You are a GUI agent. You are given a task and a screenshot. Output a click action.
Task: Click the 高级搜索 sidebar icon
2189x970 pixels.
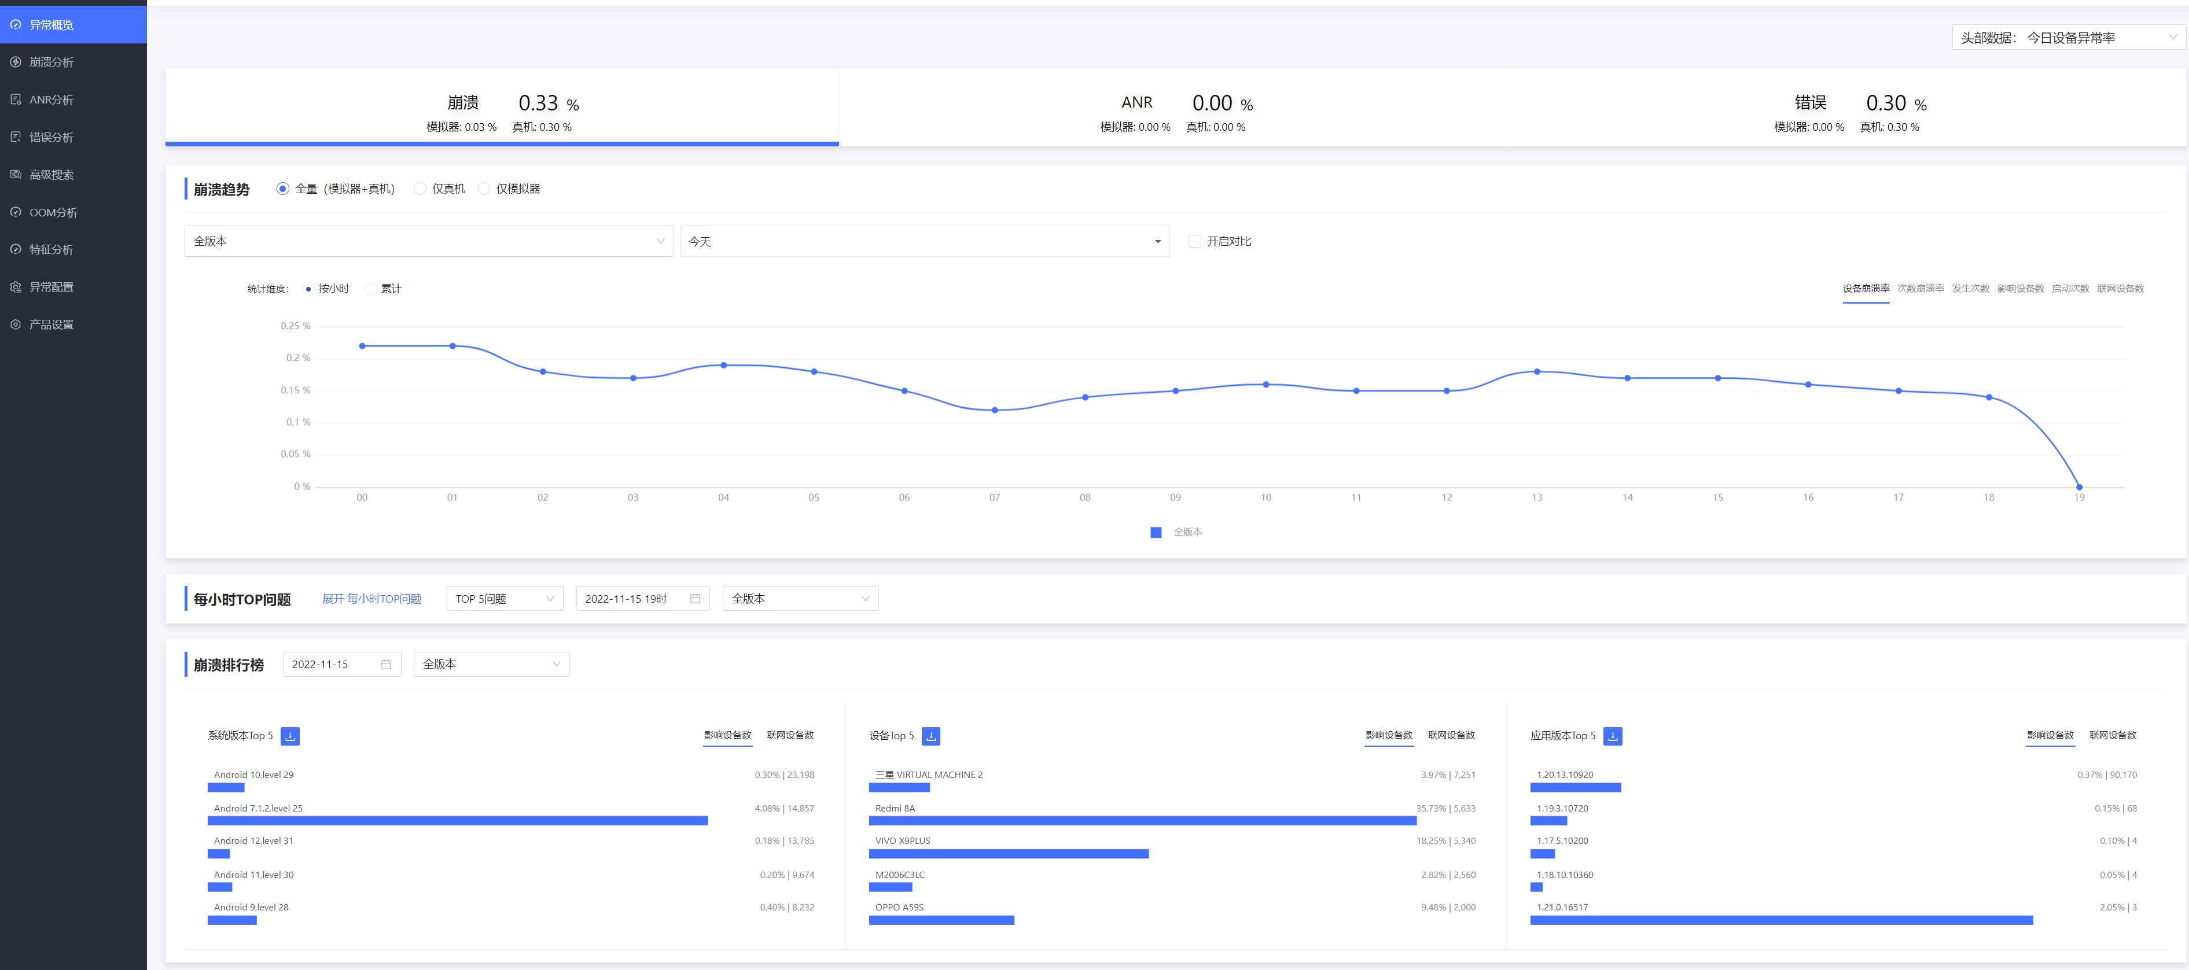[15, 174]
